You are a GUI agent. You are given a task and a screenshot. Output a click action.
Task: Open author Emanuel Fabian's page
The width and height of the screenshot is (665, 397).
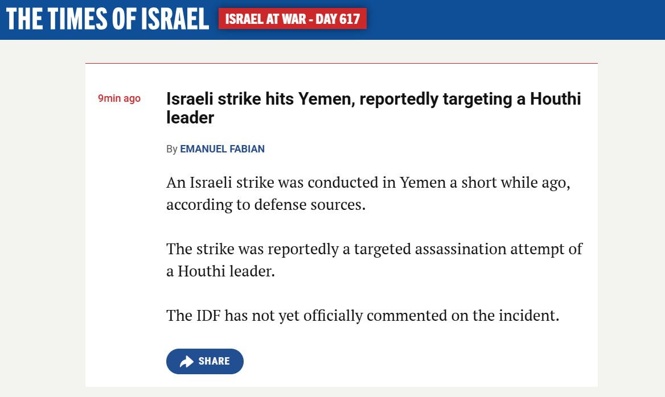[222, 148]
